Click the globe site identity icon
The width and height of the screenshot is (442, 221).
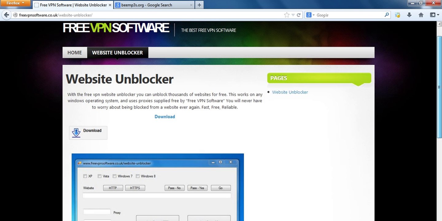click(15, 15)
